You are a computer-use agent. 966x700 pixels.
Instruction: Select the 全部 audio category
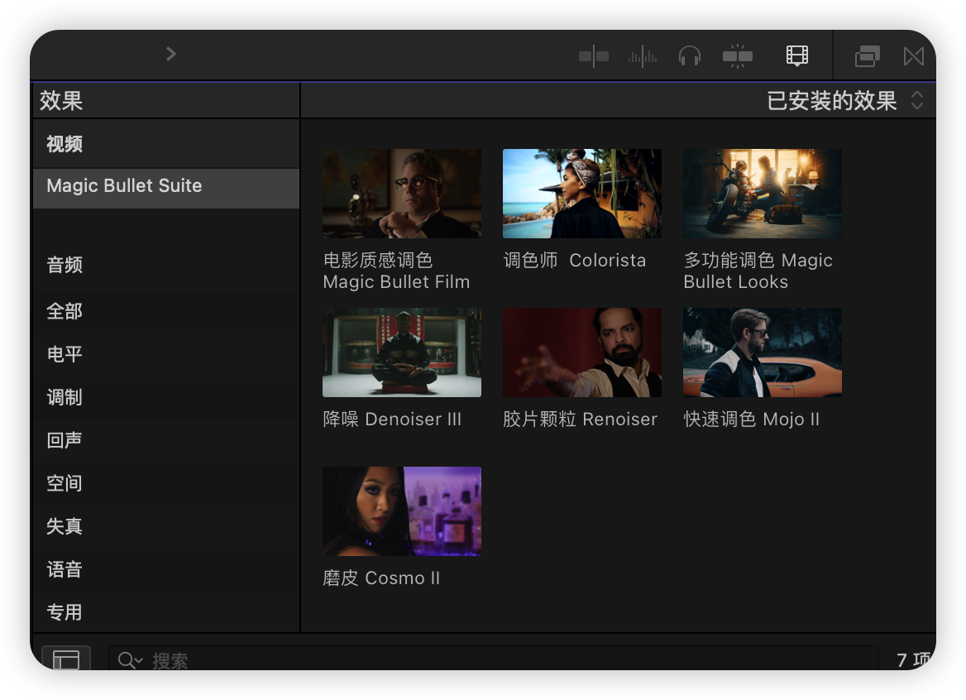click(x=166, y=310)
